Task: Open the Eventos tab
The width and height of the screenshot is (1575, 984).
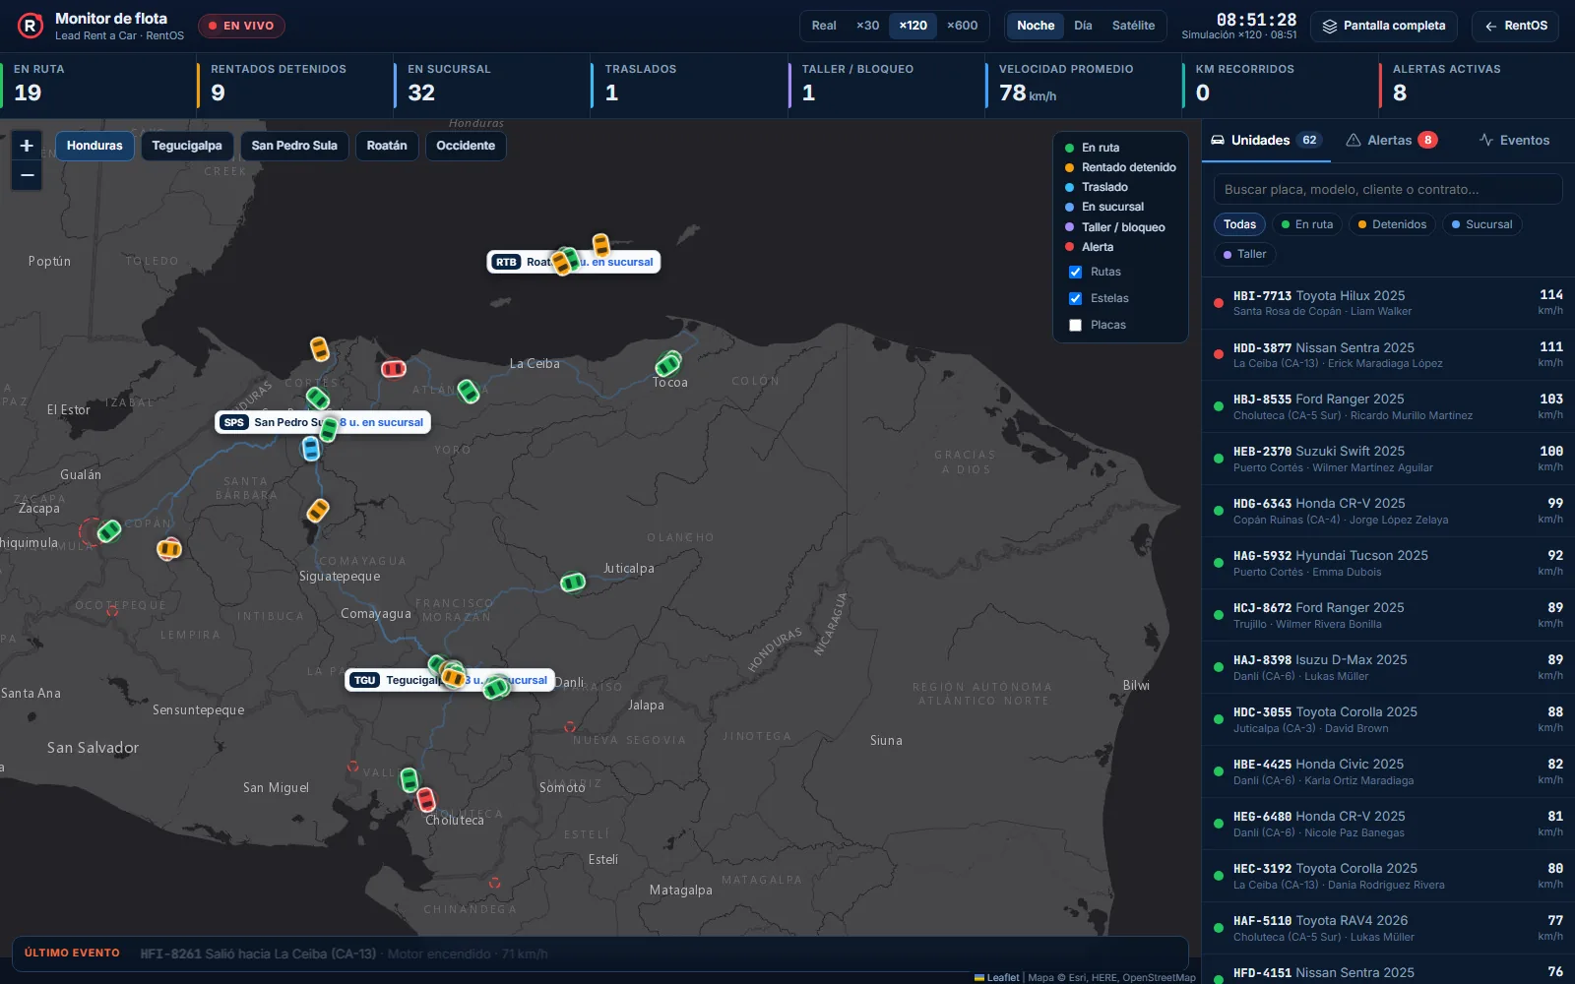Action: [x=1514, y=140]
